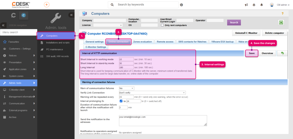Image resolution: width=293 pixels, height=139 pixels.
Task: Click the green undo arrow button
Action: click(x=282, y=53)
